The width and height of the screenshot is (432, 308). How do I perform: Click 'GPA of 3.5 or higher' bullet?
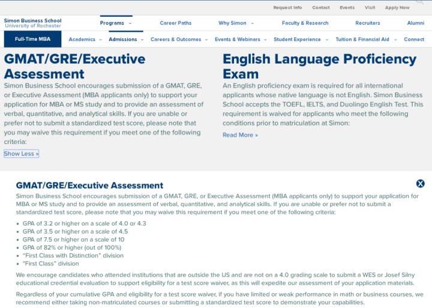(x=75, y=231)
